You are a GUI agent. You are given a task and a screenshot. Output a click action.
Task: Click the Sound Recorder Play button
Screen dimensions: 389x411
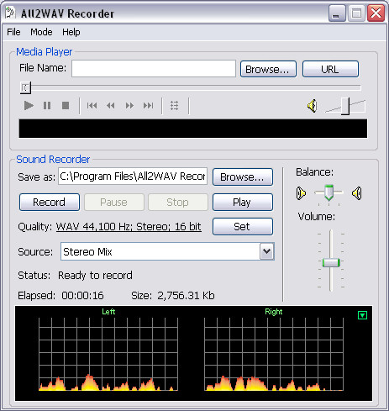pyautogui.click(x=243, y=202)
